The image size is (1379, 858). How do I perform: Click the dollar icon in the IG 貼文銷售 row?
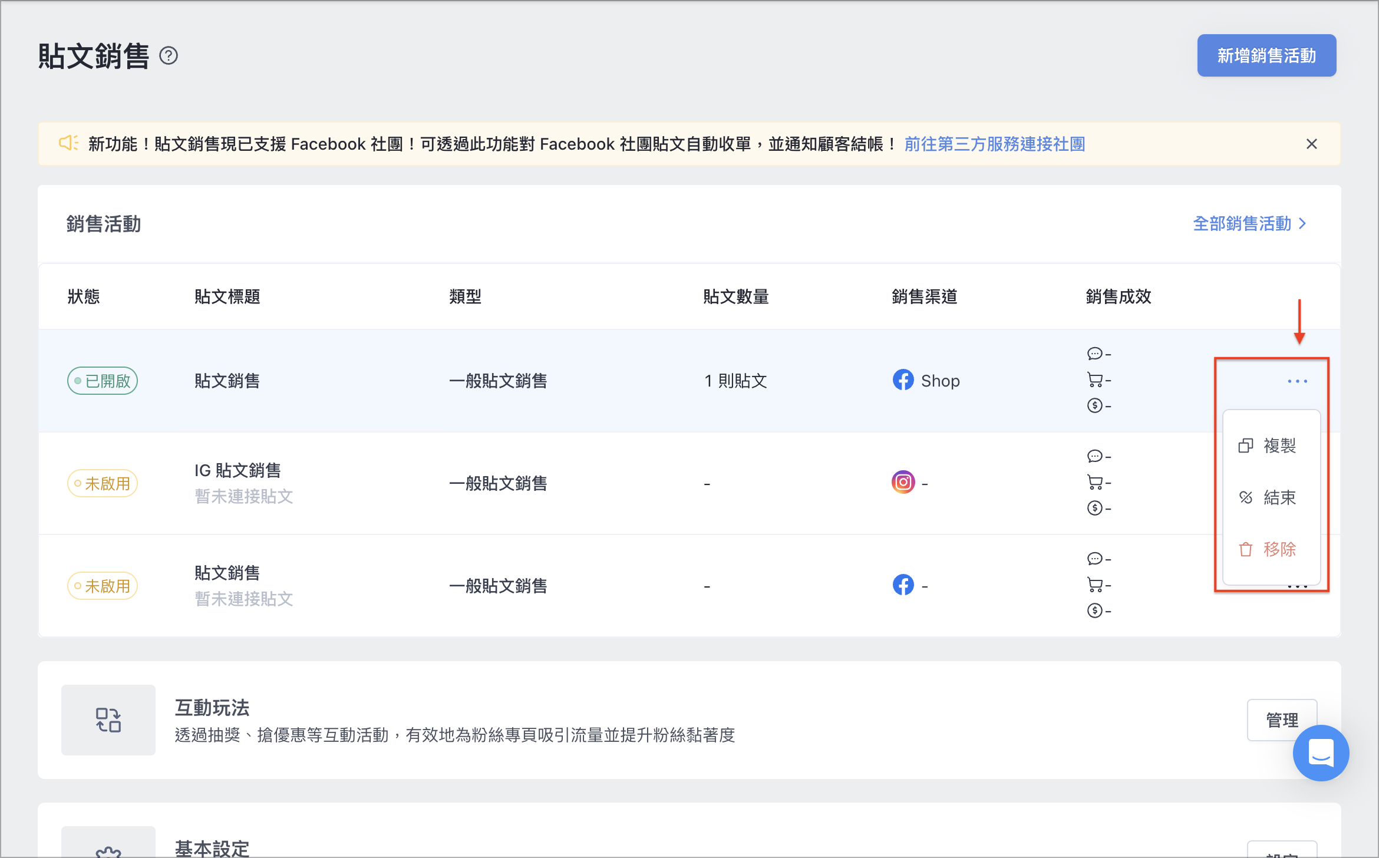[x=1094, y=508]
